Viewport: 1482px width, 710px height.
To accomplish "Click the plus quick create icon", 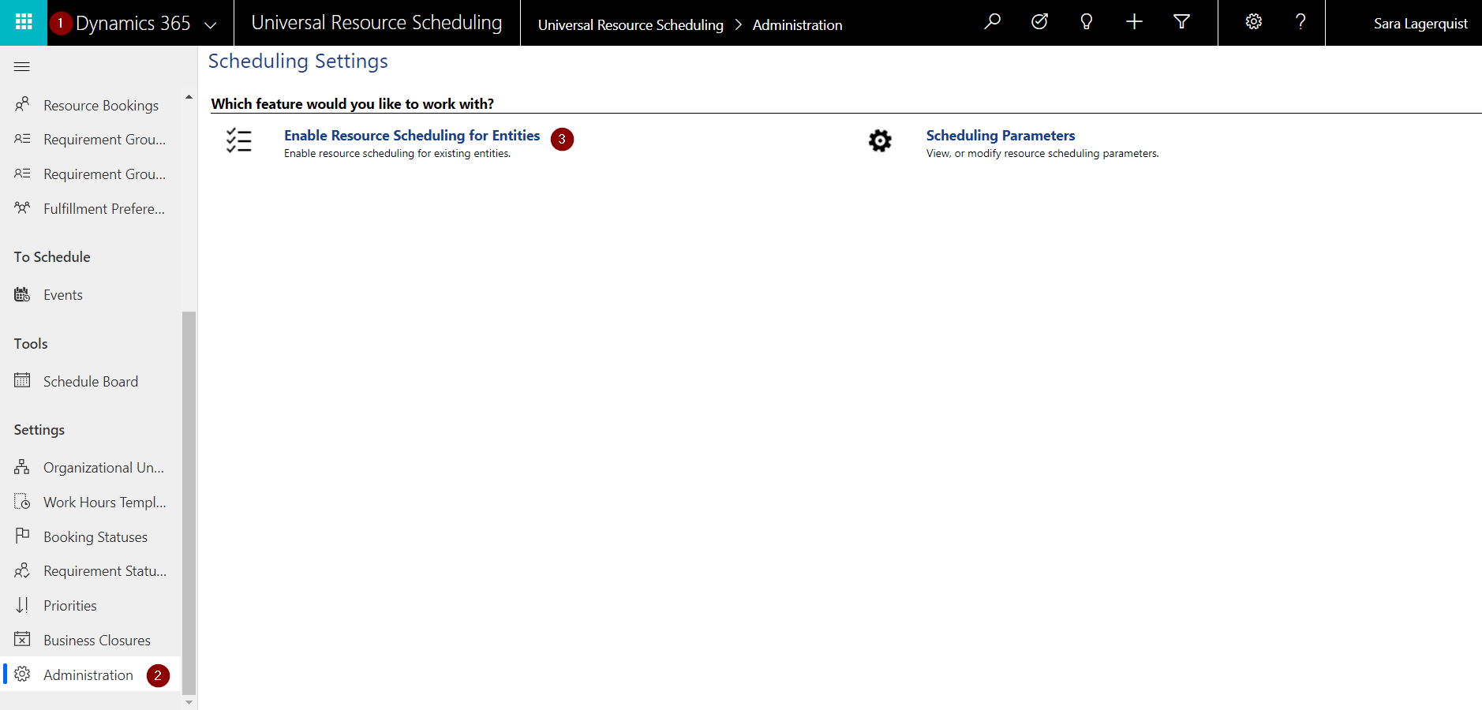I will point(1134,22).
